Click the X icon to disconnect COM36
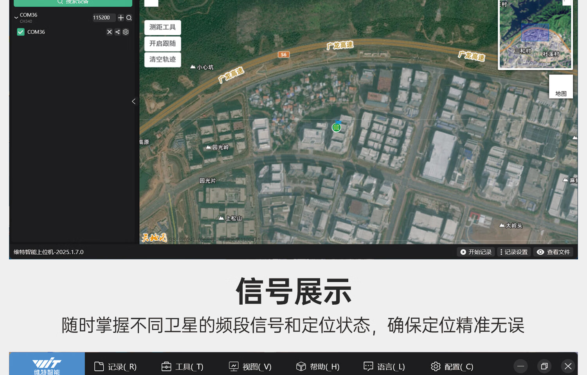 pyautogui.click(x=110, y=32)
